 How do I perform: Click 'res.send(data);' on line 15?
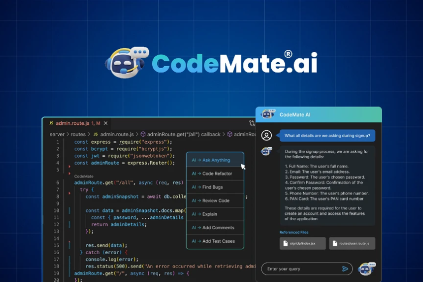[x=106, y=245]
